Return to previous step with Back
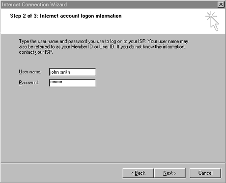 [x=138, y=173]
